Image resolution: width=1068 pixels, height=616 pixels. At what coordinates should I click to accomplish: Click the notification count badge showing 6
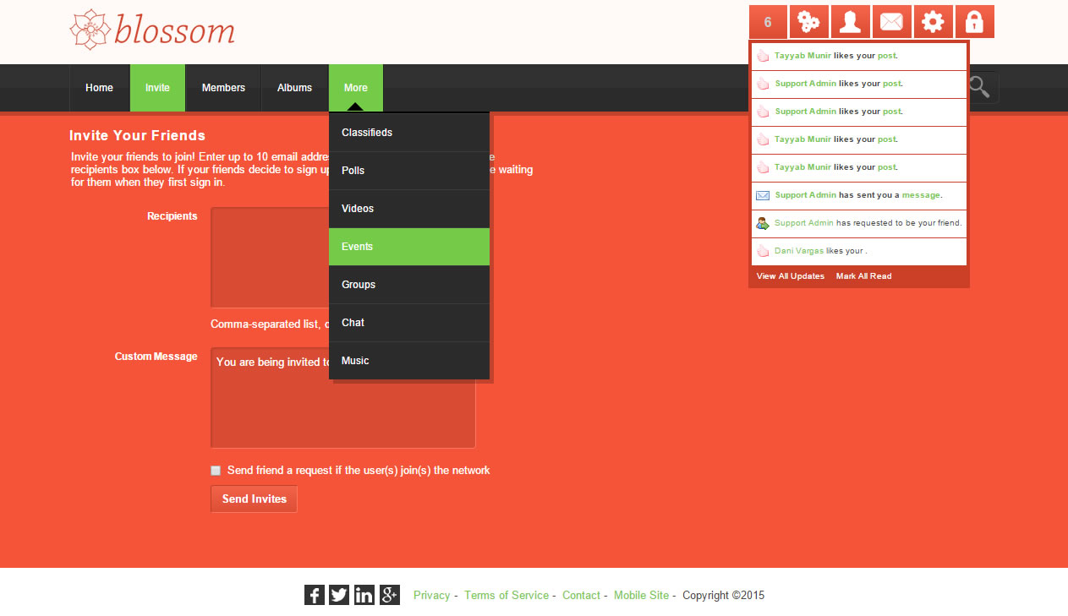[x=768, y=22]
